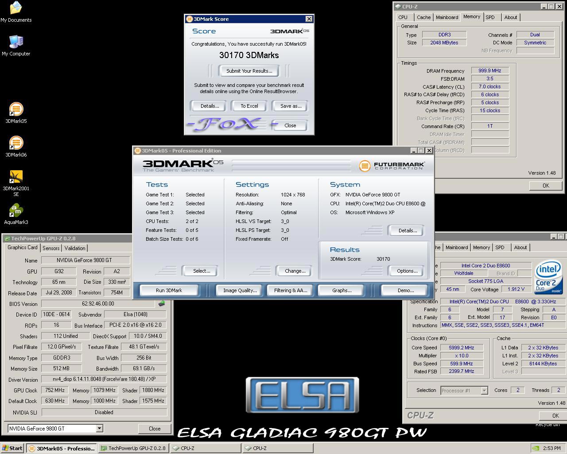Click the Start button
567x454 pixels.
click(x=12, y=448)
